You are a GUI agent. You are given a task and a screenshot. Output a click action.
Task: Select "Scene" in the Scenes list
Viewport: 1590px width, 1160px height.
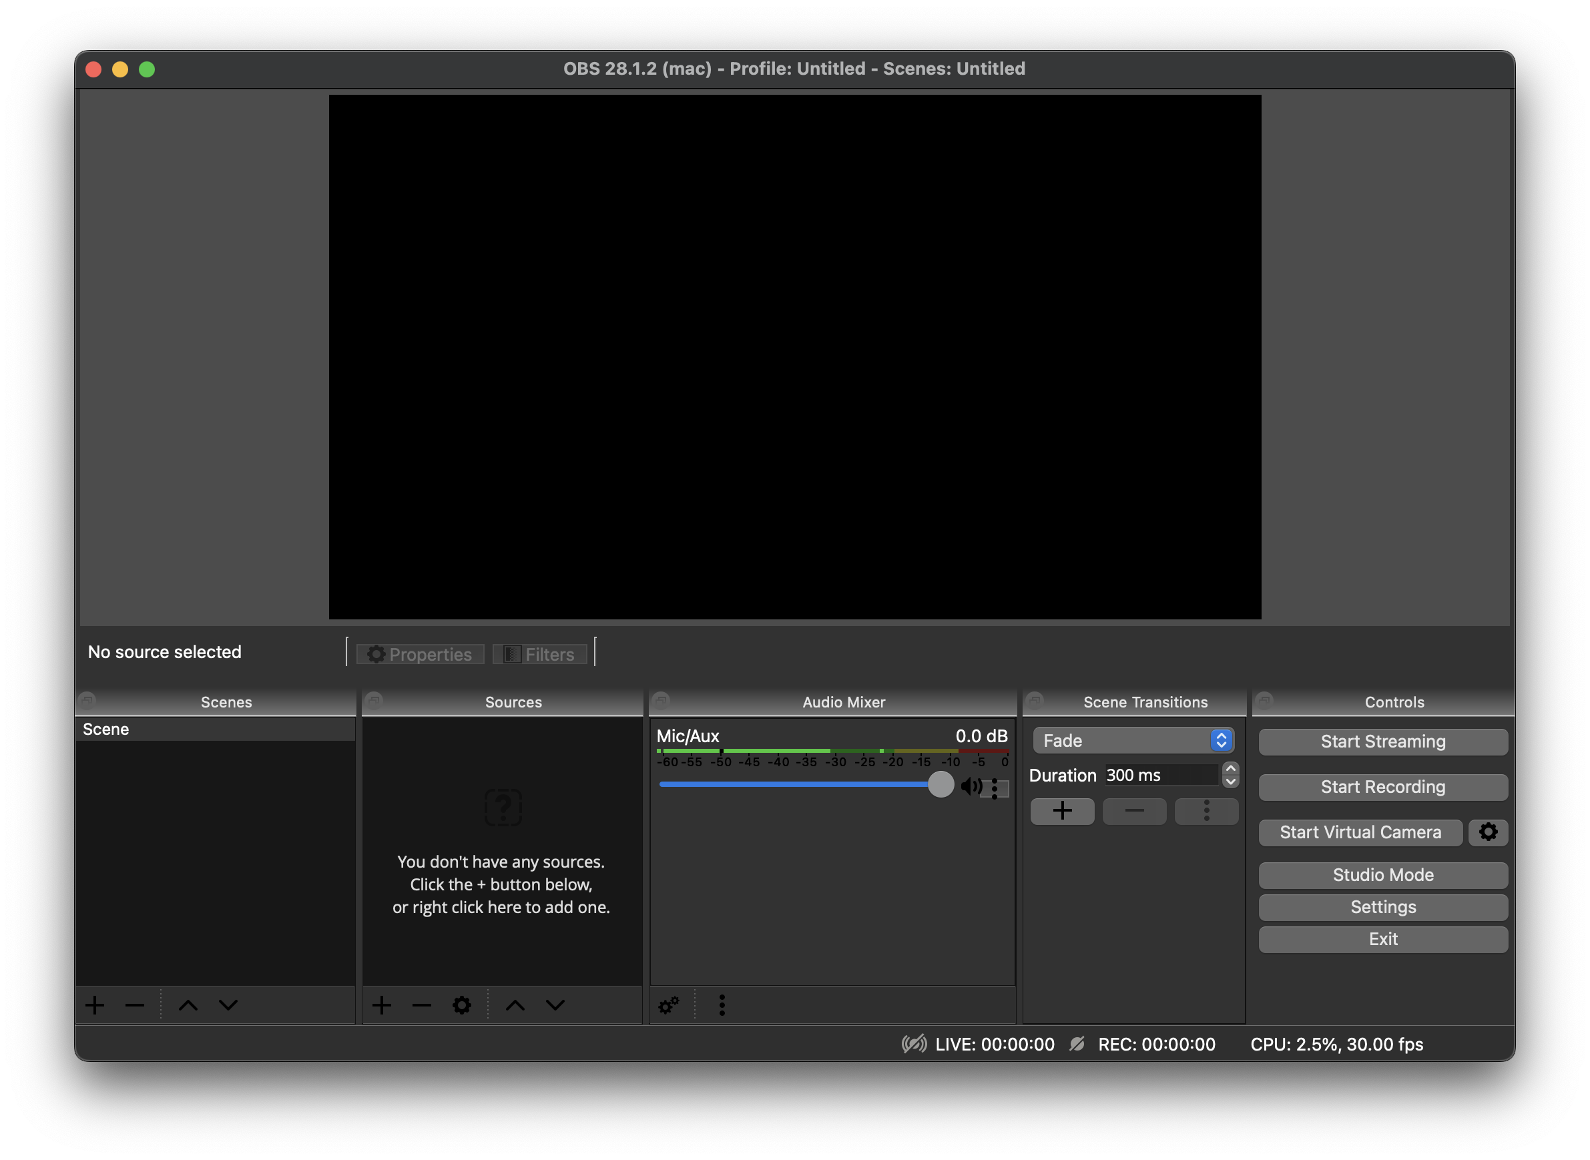click(x=106, y=729)
